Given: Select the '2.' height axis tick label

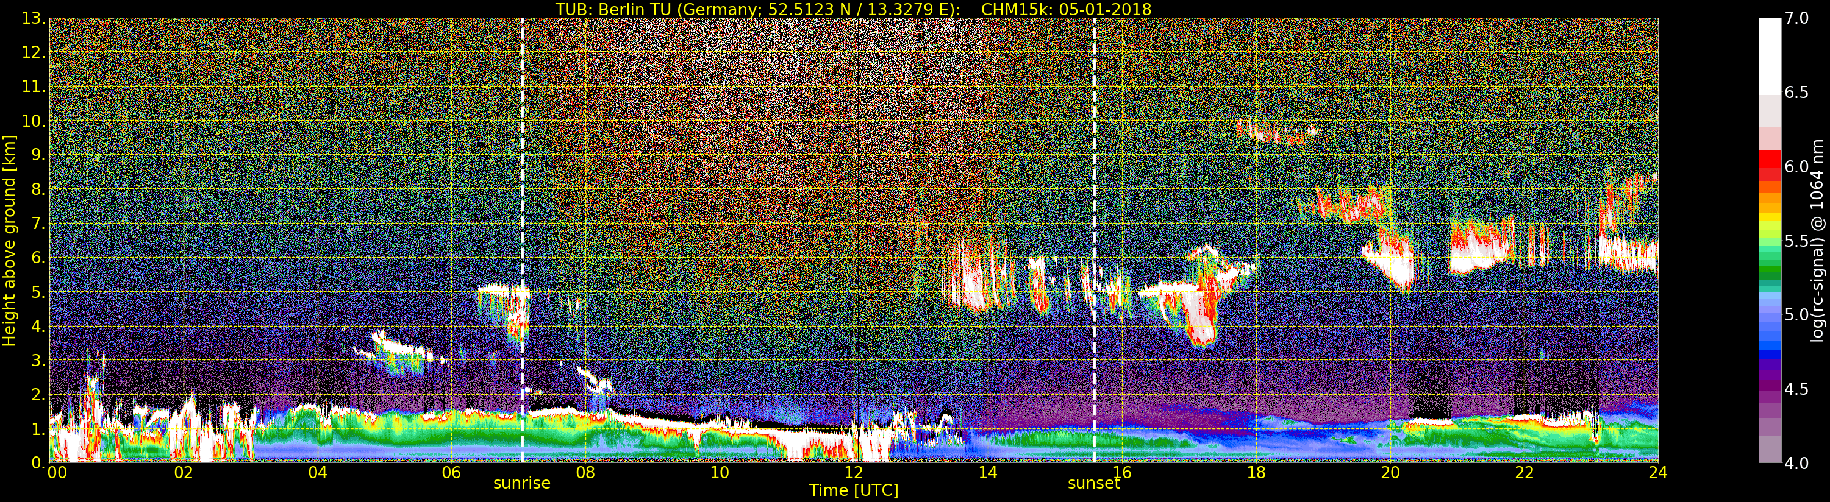Looking at the screenshot, I should (38, 394).
